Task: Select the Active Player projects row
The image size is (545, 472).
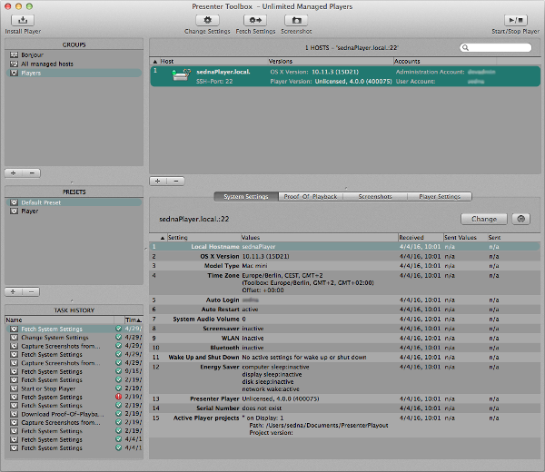Action: point(344,425)
